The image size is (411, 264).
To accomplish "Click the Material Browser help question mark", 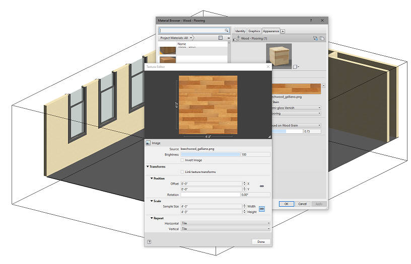I will [311, 21].
